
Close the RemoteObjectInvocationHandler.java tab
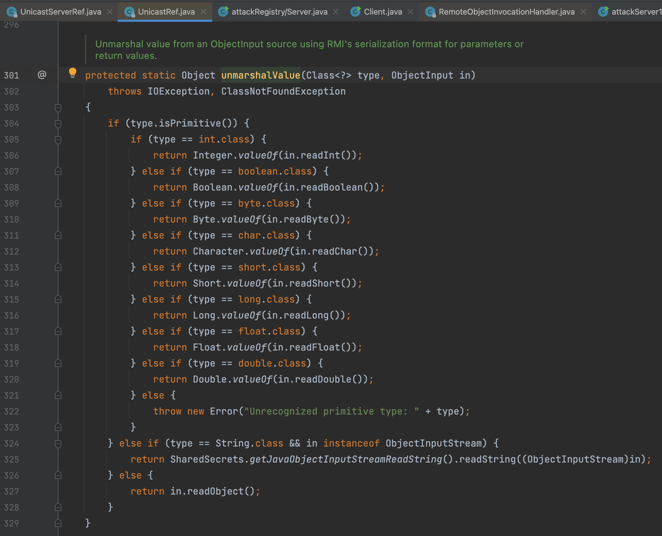click(584, 12)
